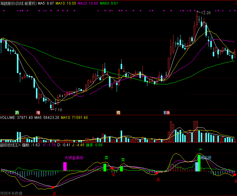Click the 用到未来数据 warning text

click(x=11, y=193)
